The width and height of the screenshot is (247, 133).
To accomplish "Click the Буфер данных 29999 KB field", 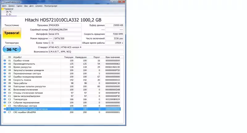I will (x=114, y=25).
